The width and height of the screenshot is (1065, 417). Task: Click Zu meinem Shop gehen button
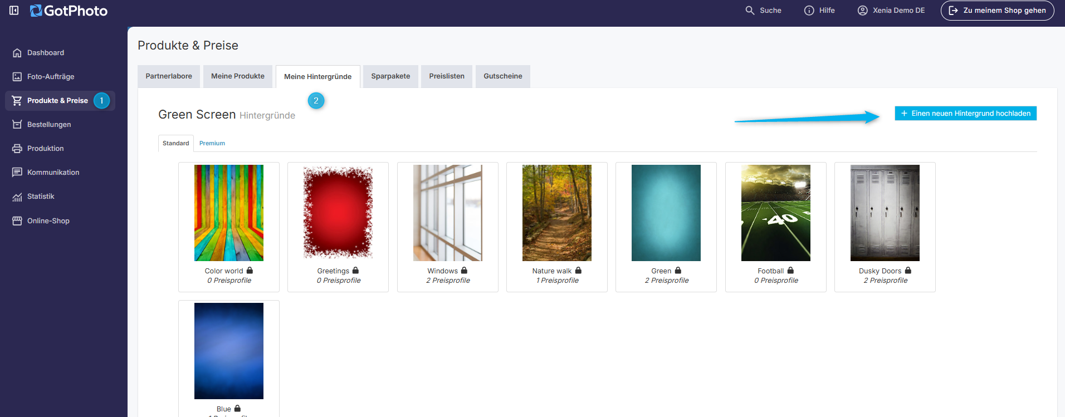point(998,11)
